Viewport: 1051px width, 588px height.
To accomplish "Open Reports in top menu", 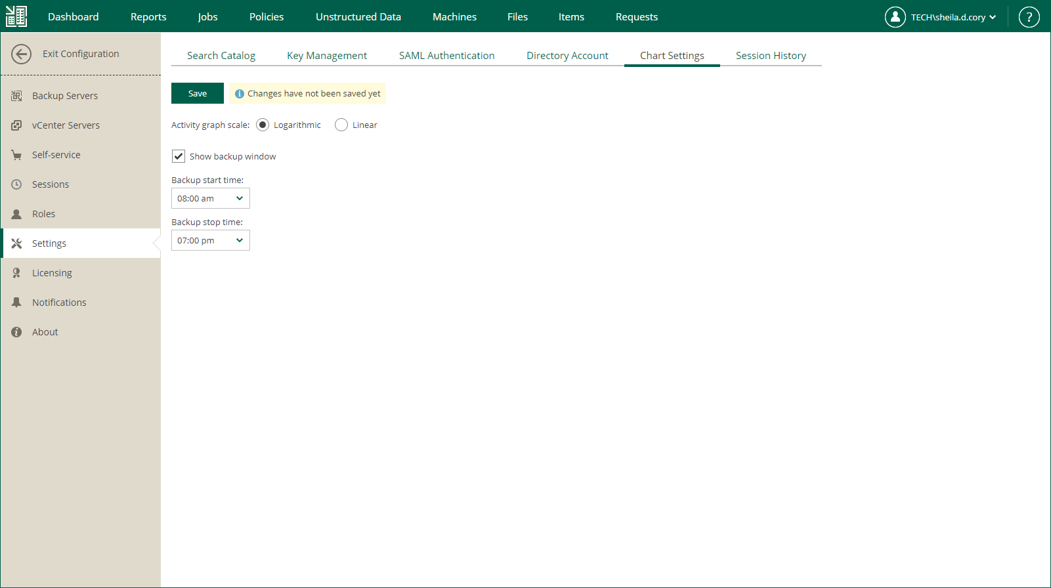I will click(x=148, y=17).
